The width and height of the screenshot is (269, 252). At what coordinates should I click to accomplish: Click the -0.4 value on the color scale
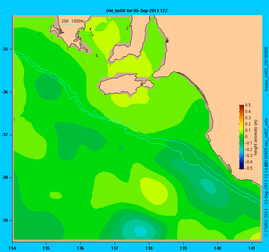[248, 162]
